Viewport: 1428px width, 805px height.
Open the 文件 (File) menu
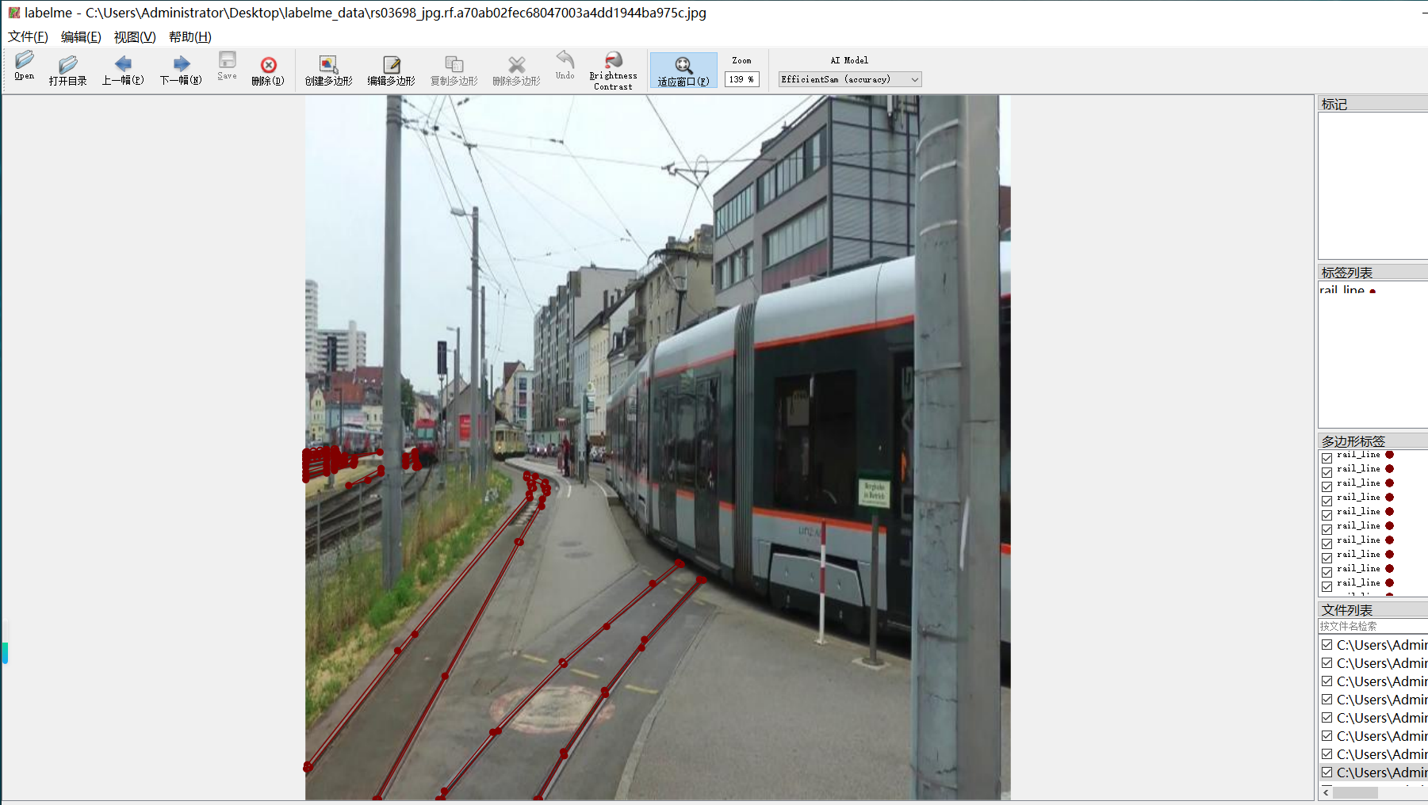point(28,36)
